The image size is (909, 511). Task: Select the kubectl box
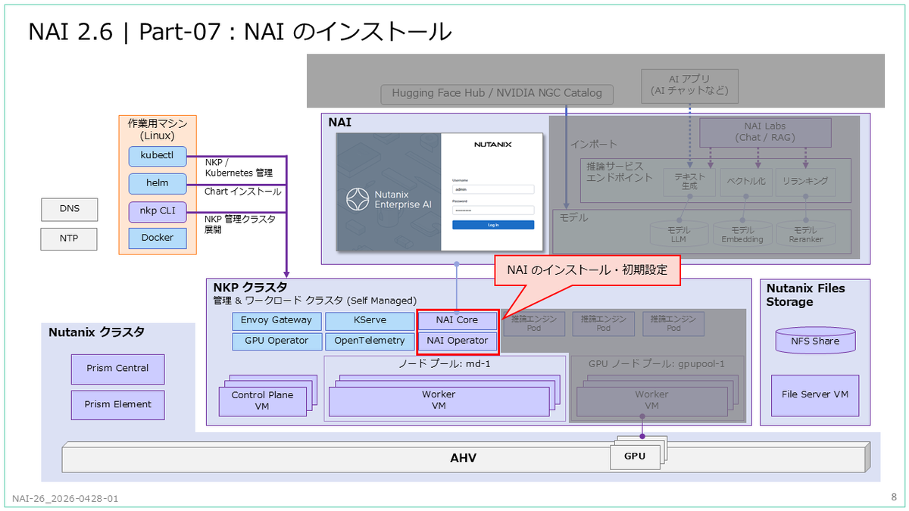158,156
